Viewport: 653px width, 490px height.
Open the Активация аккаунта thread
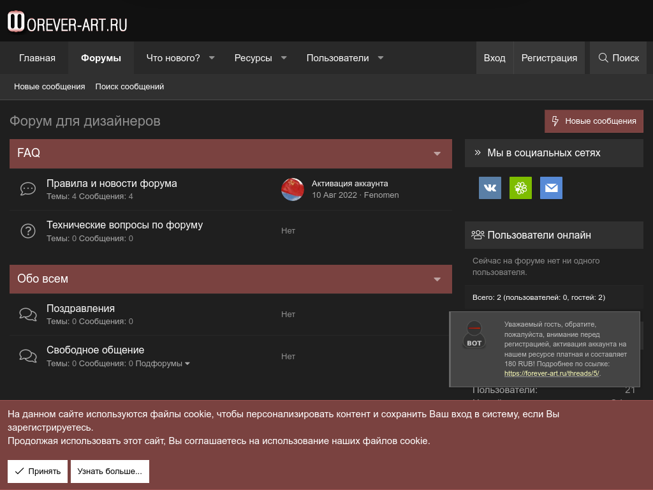[x=350, y=184]
